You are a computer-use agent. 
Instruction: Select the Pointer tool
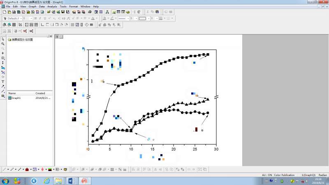tap(3, 39)
